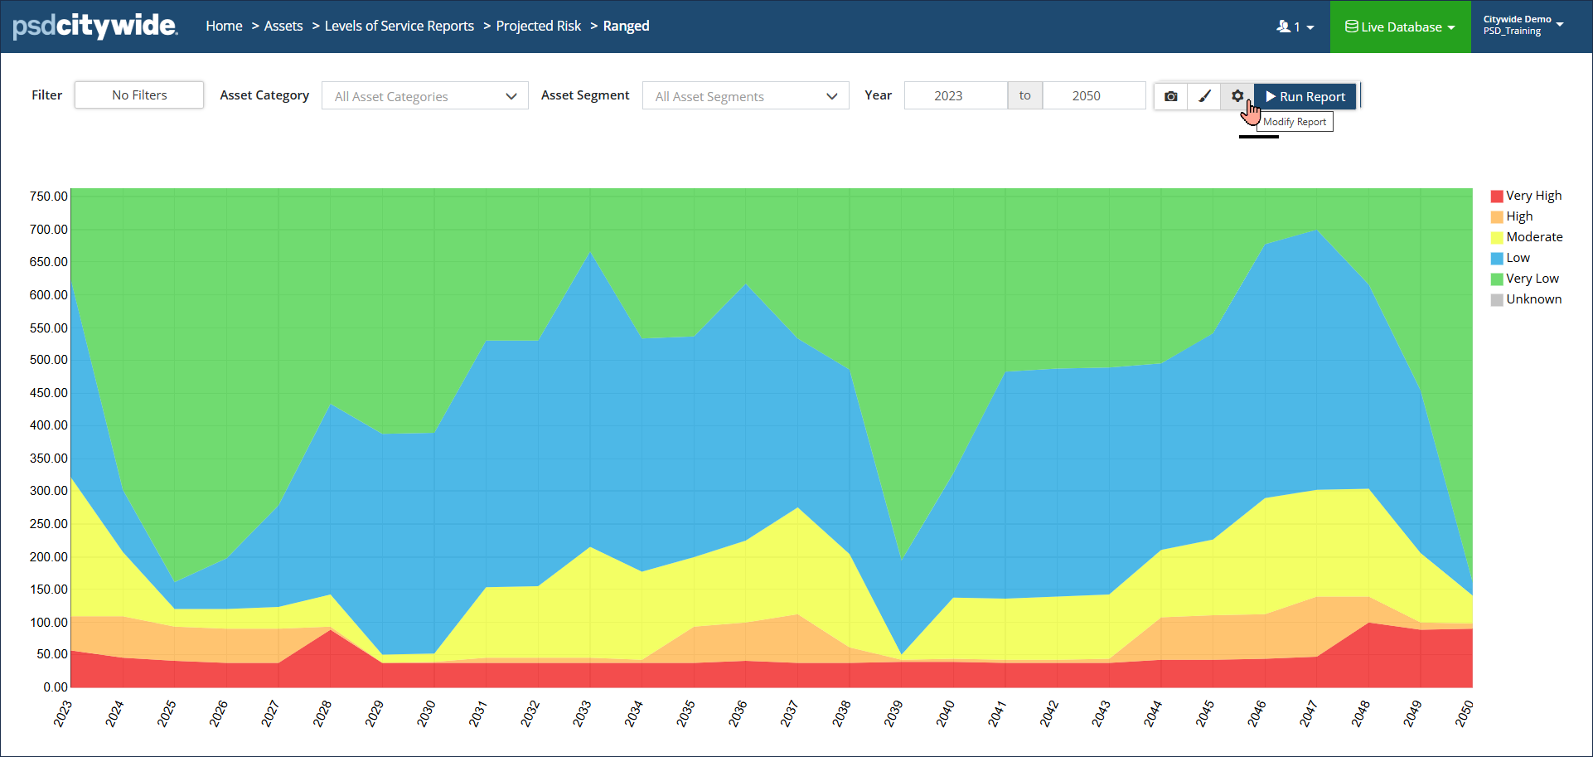
Task: Open the Live Database dropdown
Action: coord(1400,27)
